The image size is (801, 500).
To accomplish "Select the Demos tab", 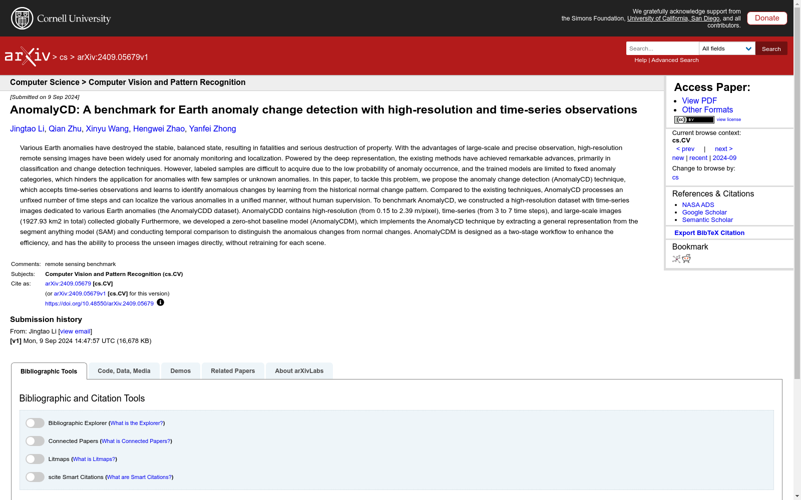I will click(181, 371).
